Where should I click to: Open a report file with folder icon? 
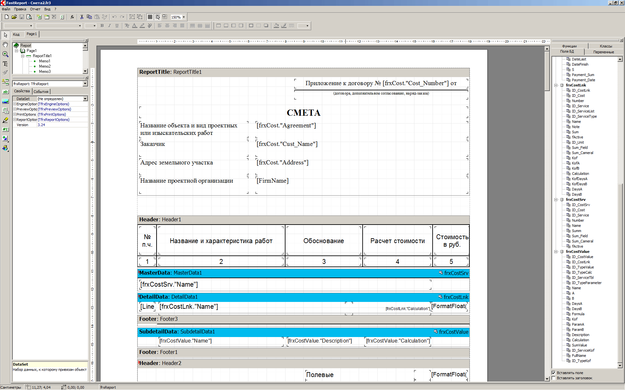coord(14,17)
